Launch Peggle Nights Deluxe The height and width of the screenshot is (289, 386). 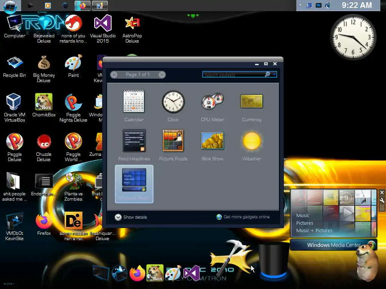click(x=74, y=108)
